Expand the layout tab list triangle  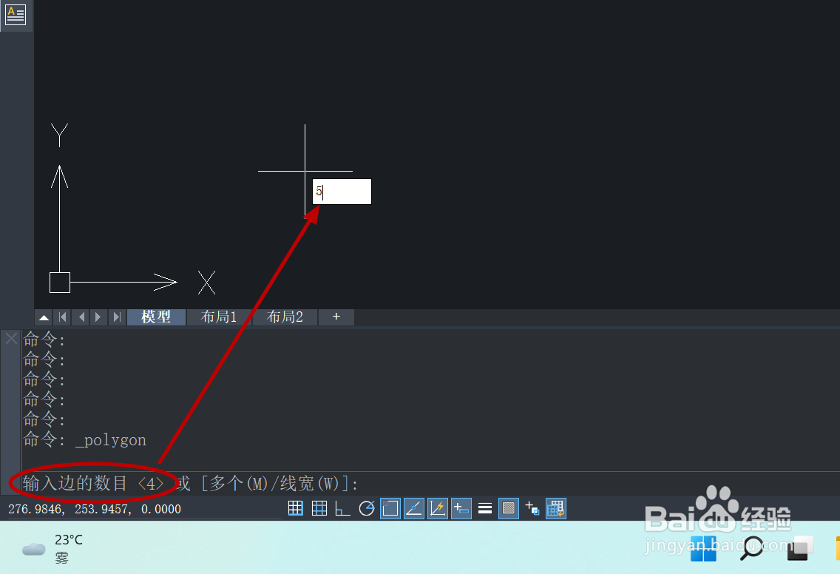(44, 317)
